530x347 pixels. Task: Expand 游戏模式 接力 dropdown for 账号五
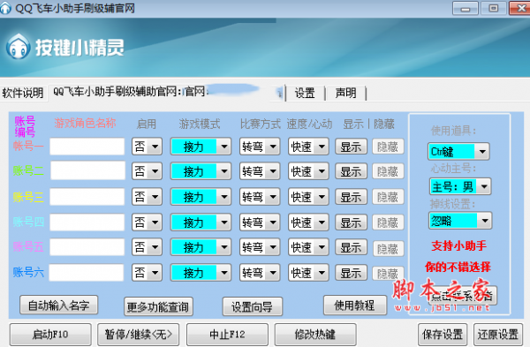click(201, 247)
